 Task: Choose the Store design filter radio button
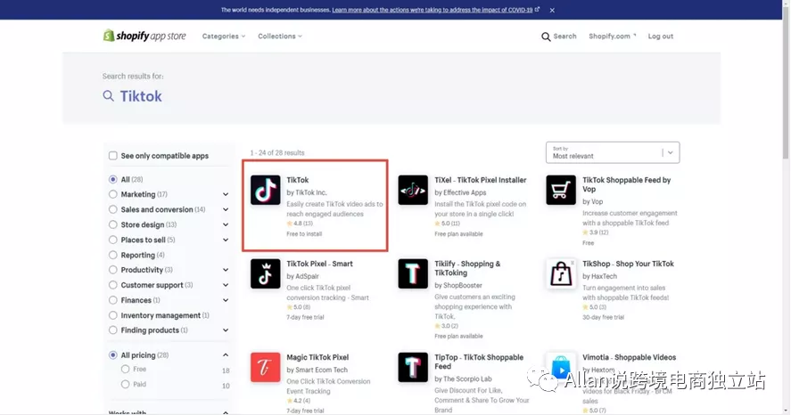coord(113,224)
